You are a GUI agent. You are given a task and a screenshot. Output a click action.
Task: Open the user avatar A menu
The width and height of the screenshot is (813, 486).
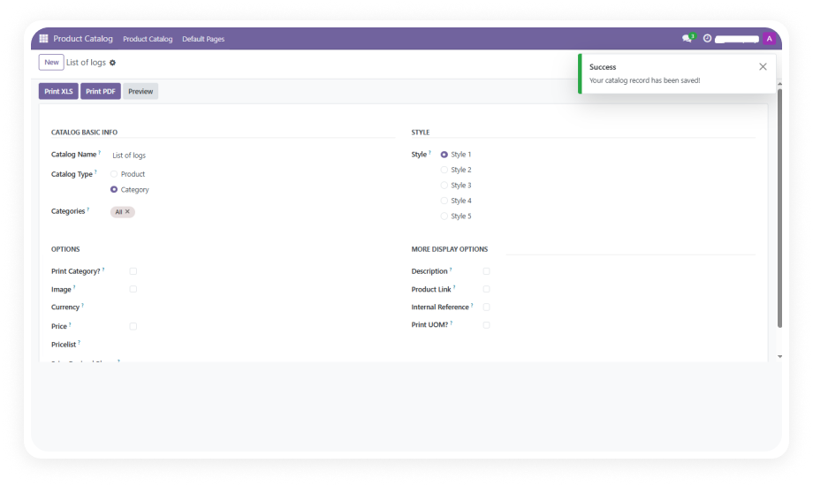pos(770,38)
